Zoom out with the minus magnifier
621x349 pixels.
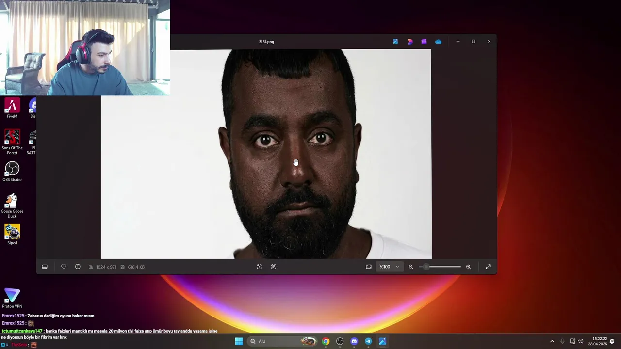(411, 267)
